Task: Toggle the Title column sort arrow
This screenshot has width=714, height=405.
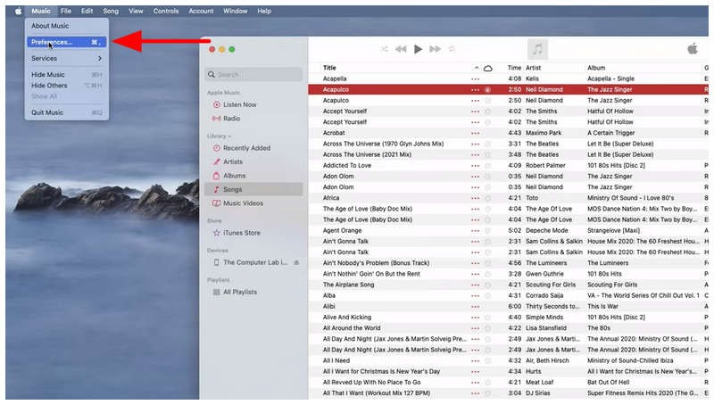Action: 477,68
